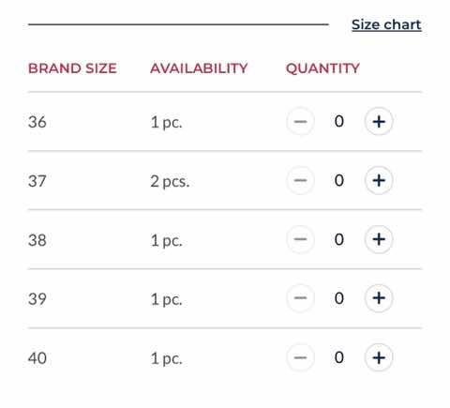Select the size 36 quantity value
Viewport: 450px width, 408px height.
point(339,121)
